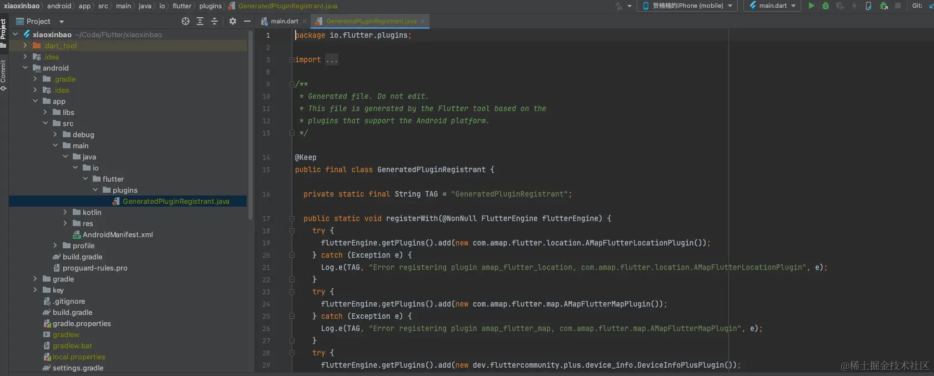Open AndroidManifest.xml from the project tree
This screenshot has width=934, height=376.
point(117,234)
